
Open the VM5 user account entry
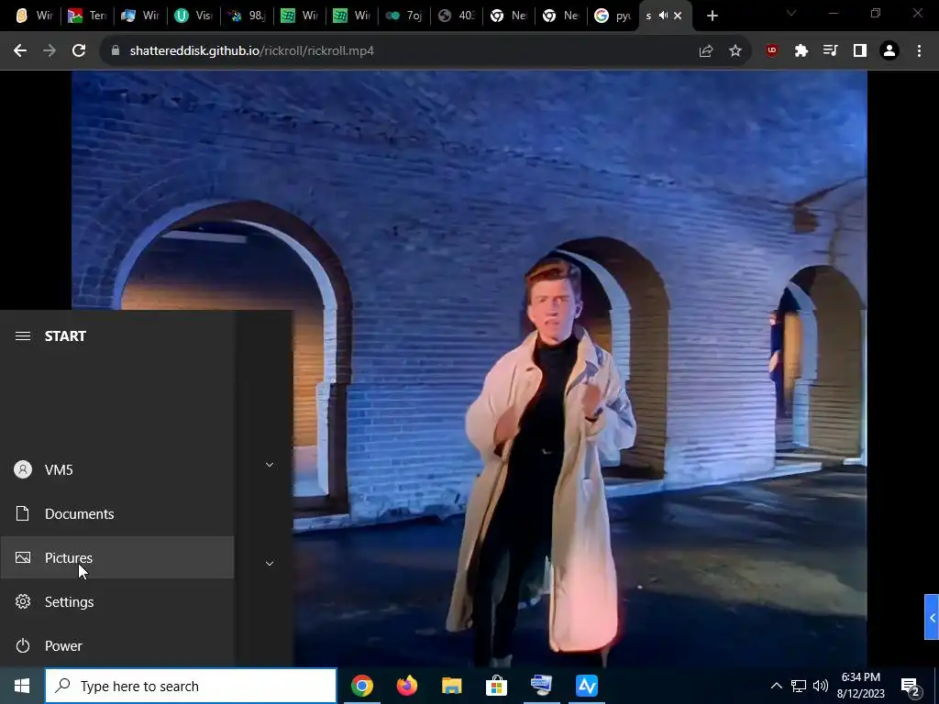(x=117, y=470)
